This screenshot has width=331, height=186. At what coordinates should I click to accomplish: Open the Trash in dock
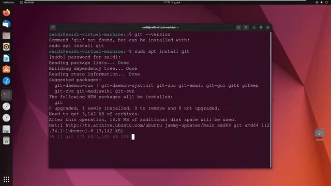(x=6, y=141)
